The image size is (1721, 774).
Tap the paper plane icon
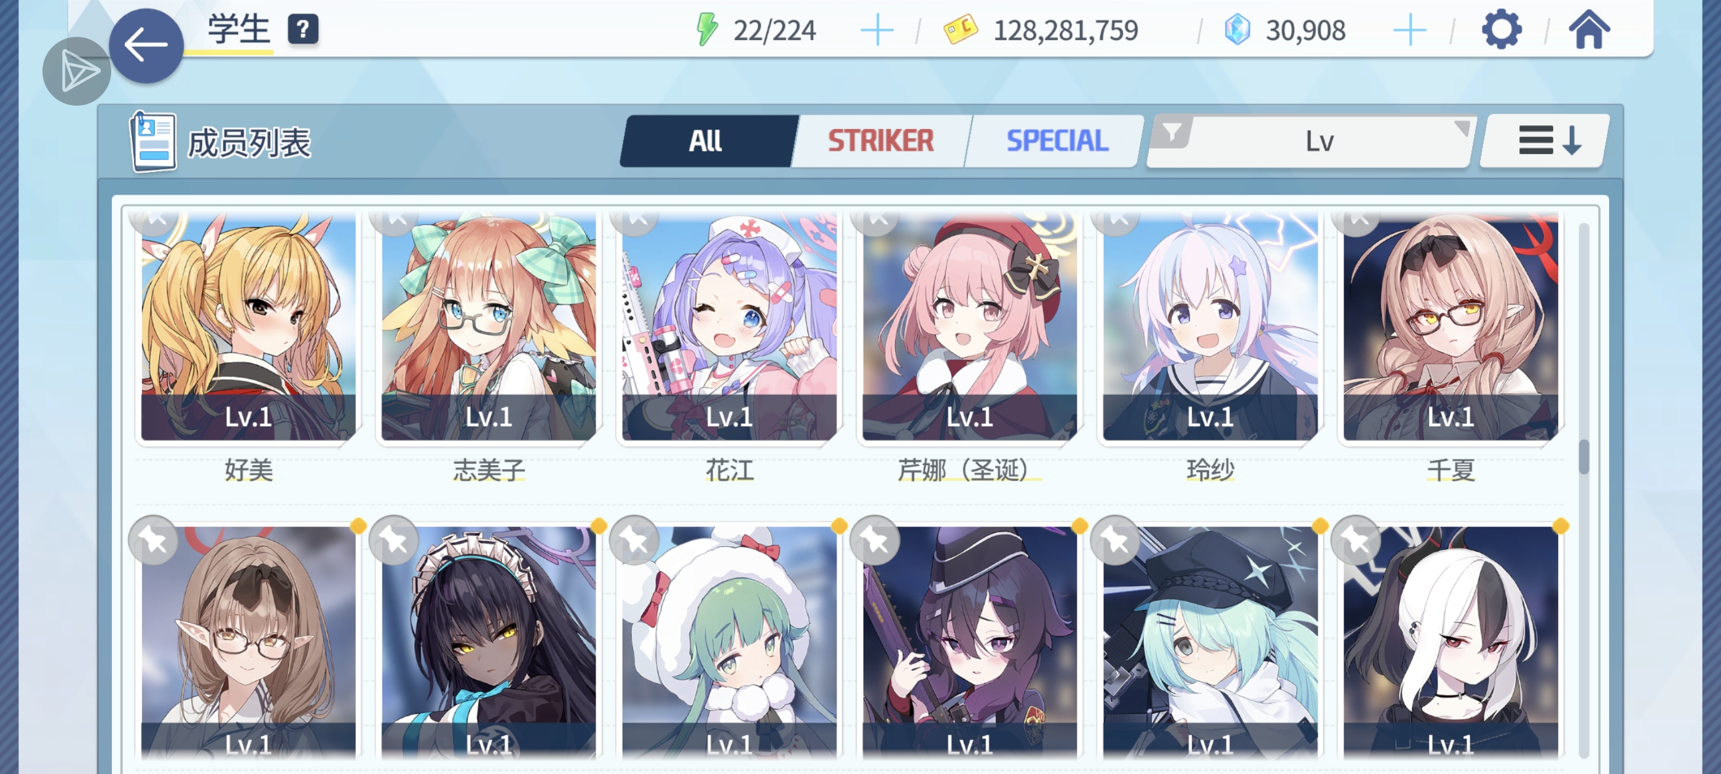click(76, 71)
